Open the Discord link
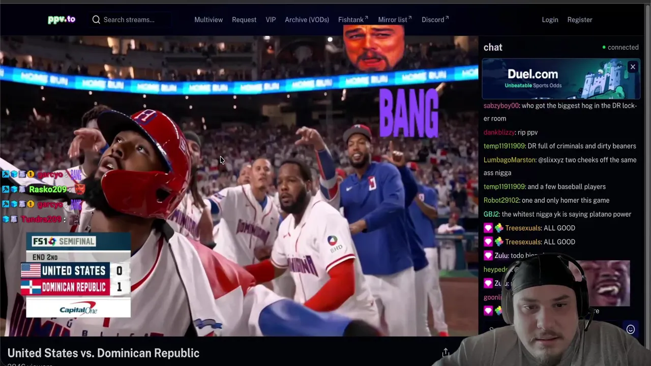The height and width of the screenshot is (366, 651). [x=435, y=20]
